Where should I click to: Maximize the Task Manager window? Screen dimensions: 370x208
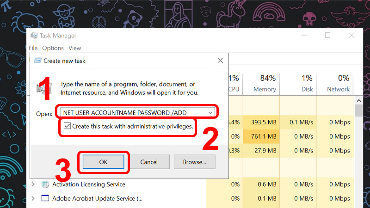pyautogui.click(x=327, y=36)
